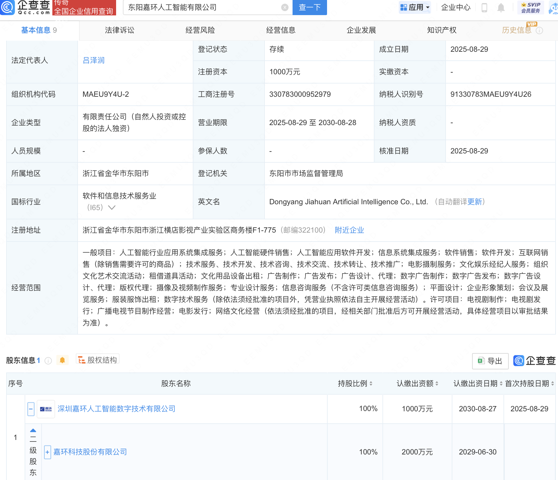The width and height of the screenshot is (558, 480).
Task: Switch to the 知识产权 tab
Action: (x=442, y=30)
